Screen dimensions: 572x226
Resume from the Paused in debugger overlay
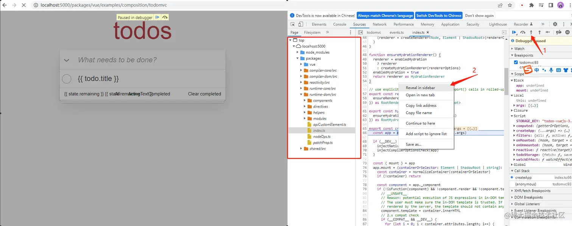(157, 17)
